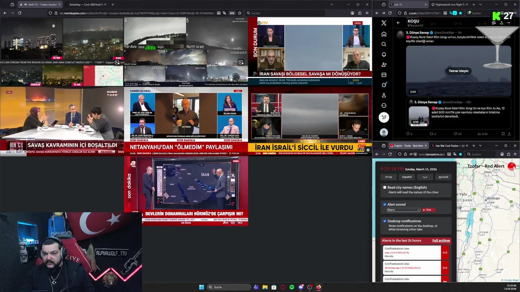
Task: Open Notifications bell in the X sidebar
Action: 383,54
